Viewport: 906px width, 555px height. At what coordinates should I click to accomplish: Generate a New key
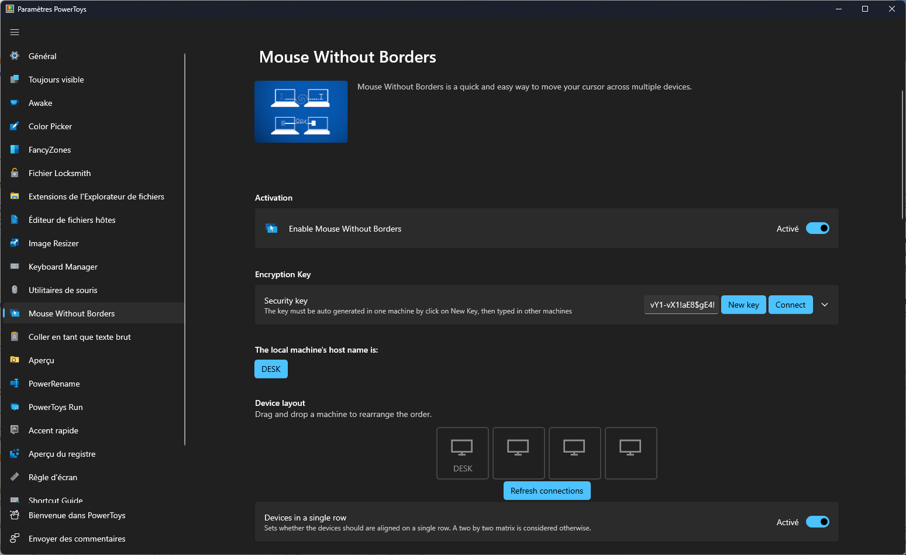click(x=743, y=305)
